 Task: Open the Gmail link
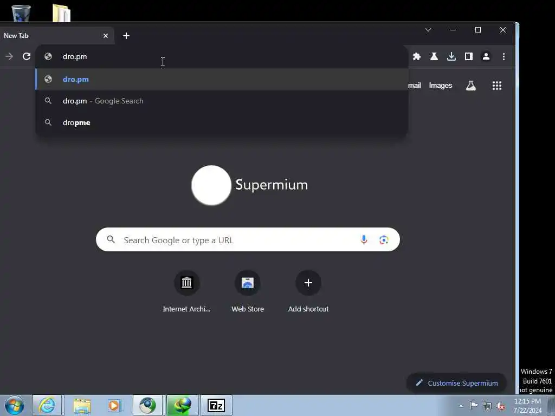(x=415, y=86)
